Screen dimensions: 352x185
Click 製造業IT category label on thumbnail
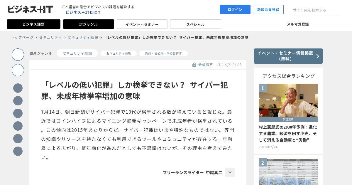pos(288,120)
